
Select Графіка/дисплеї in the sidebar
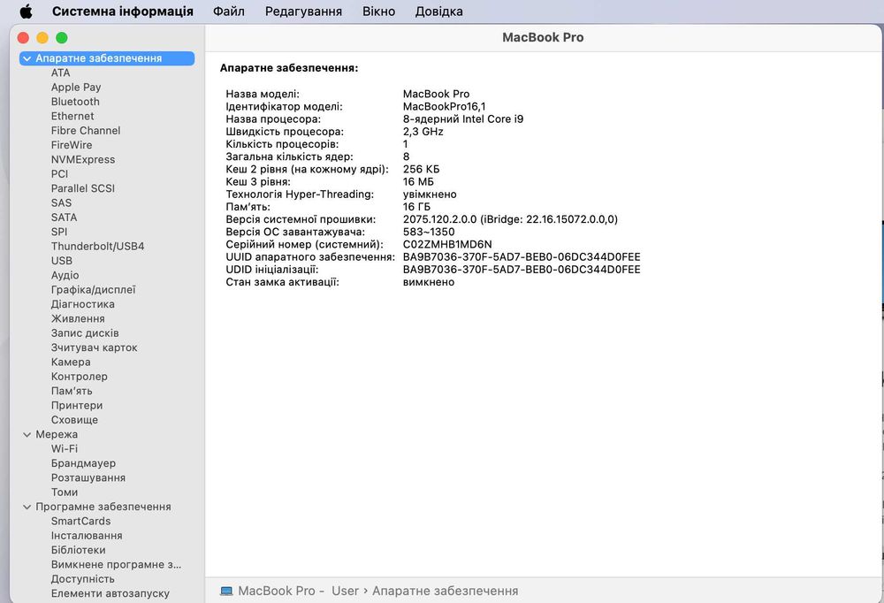pos(93,289)
